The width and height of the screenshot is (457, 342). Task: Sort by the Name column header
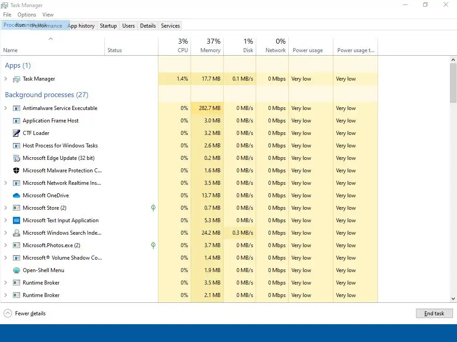click(53, 46)
